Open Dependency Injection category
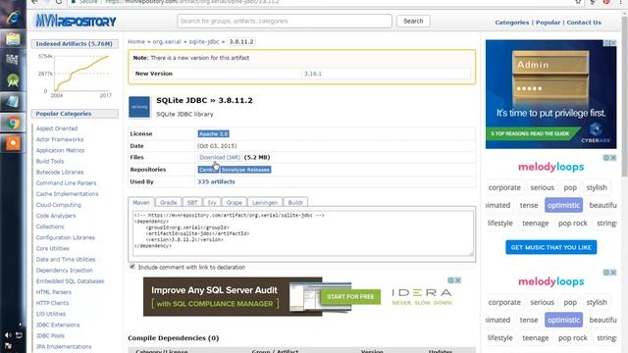 (x=64, y=271)
